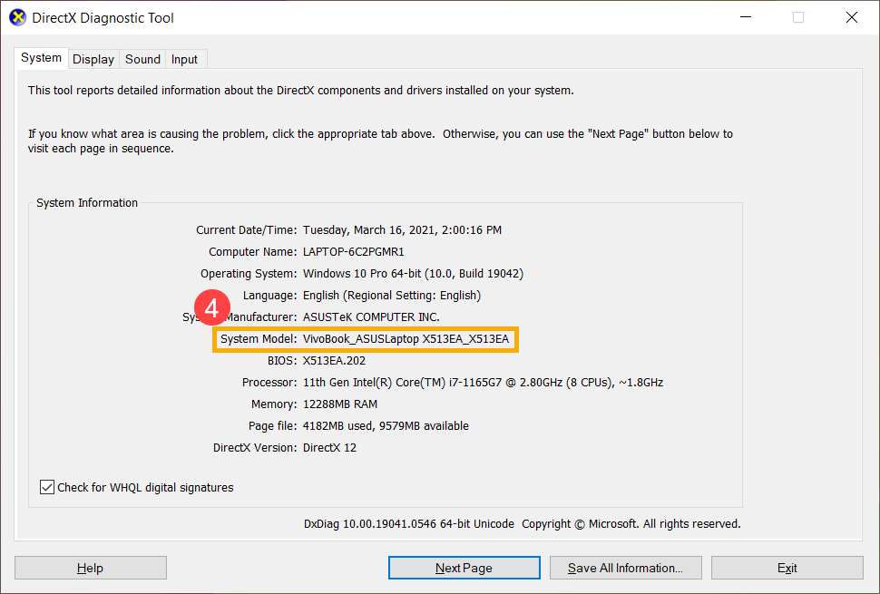This screenshot has width=880, height=594.
Task: Minimize the DirectX Diagnostic Tool window
Action: click(745, 17)
